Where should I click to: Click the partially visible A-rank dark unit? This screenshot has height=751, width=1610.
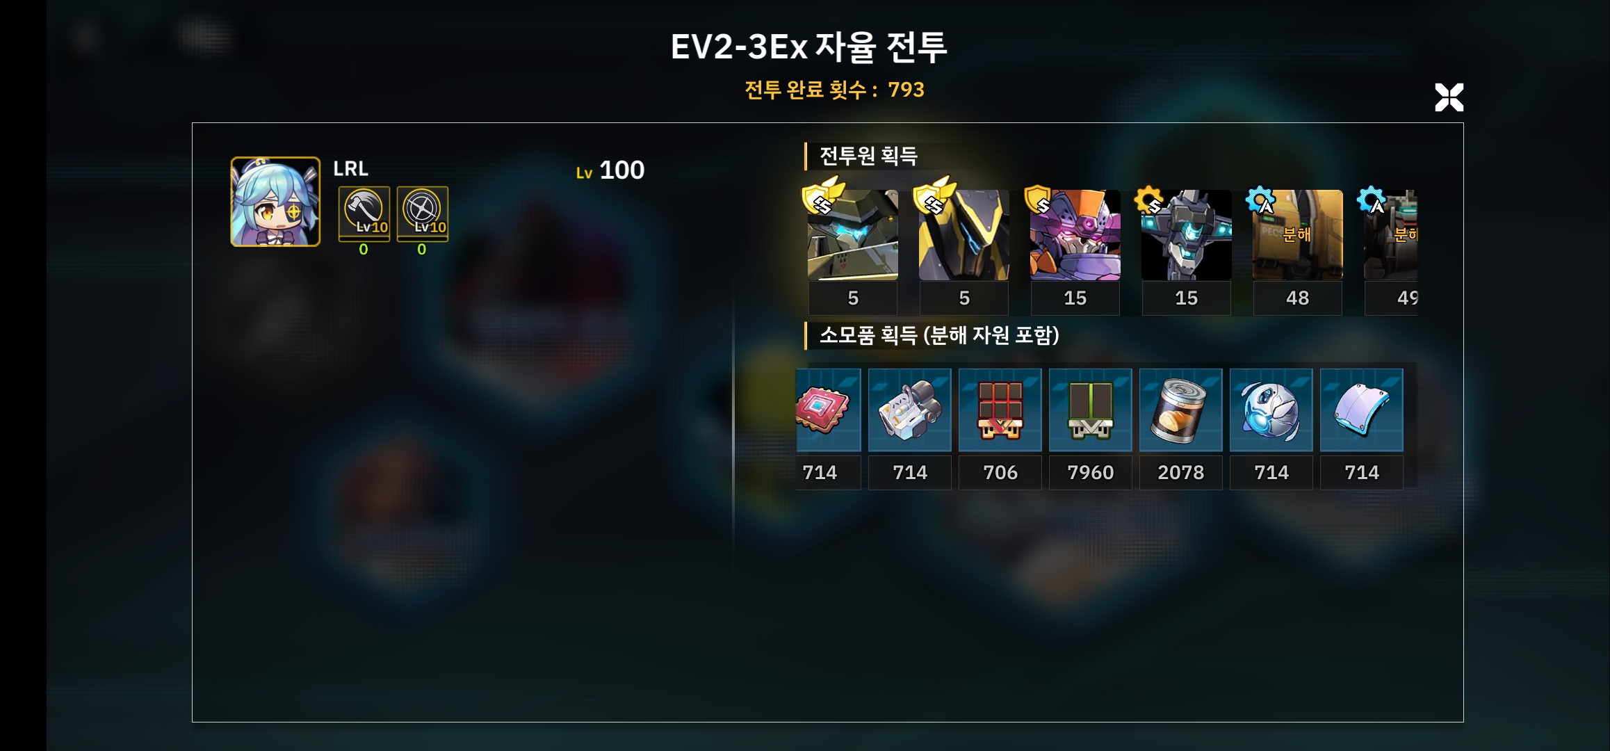click(x=1390, y=235)
